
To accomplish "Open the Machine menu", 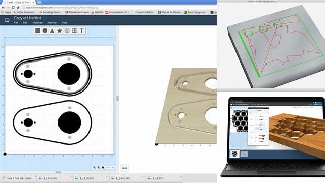I will coord(52,23).
